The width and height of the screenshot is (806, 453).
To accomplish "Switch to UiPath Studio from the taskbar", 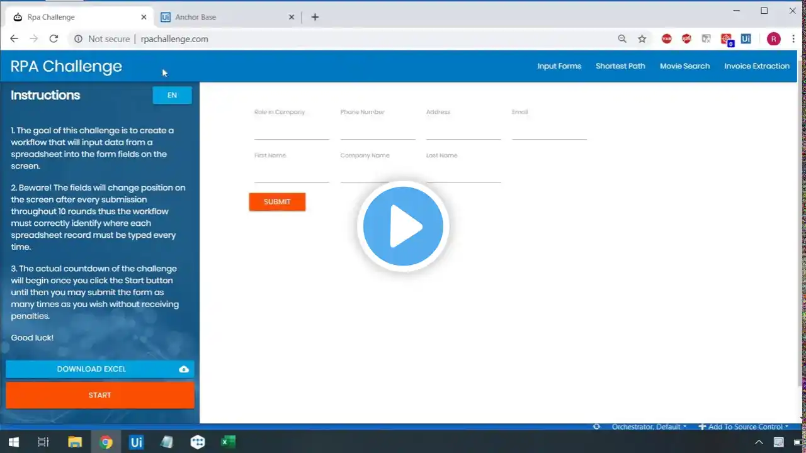I will click(136, 442).
